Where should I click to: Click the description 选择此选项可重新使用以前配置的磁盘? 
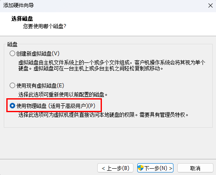(x=63, y=94)
